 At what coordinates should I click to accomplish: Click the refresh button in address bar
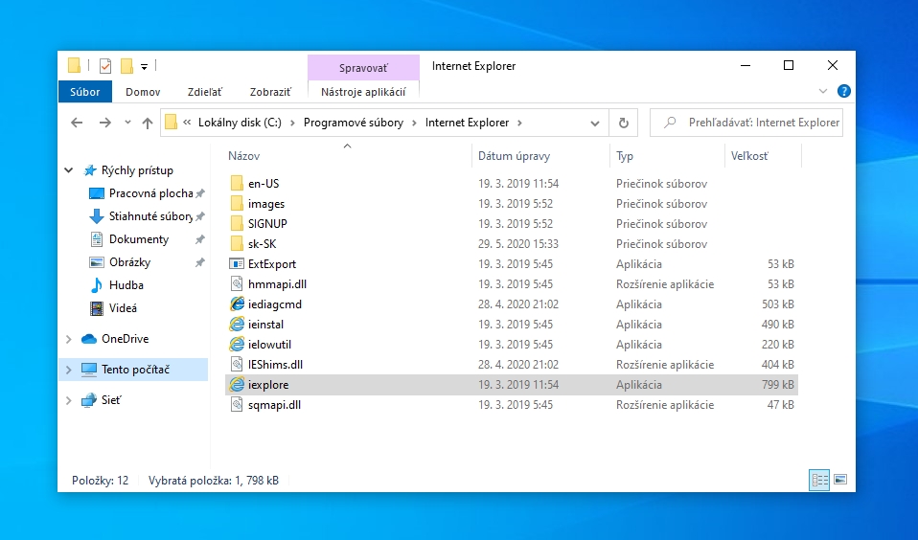pos(623,123)
